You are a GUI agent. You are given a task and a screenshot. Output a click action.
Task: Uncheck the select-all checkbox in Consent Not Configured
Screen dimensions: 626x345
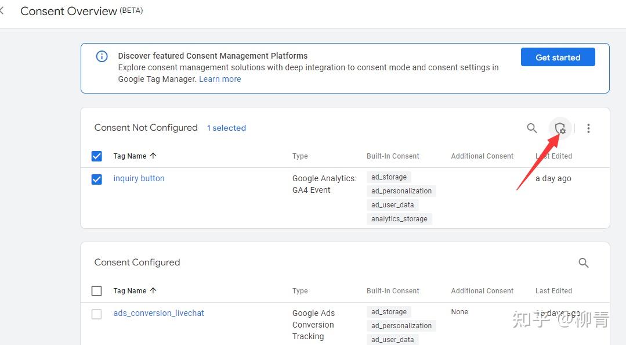(x=96, y=156)
